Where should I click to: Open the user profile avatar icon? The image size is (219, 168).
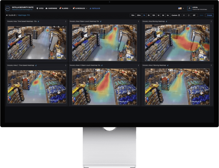[189, 8]
